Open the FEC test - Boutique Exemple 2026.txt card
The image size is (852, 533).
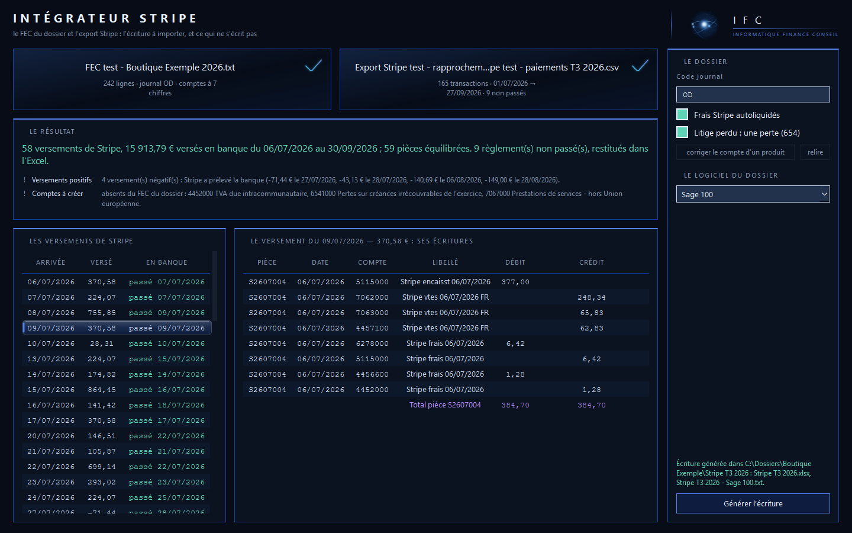[x=172, y=79]
